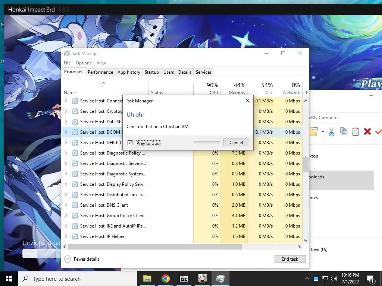The height and width of the screenshot is (286, 382).
Task: Switch to the Services tab
Action: [203, 72]
